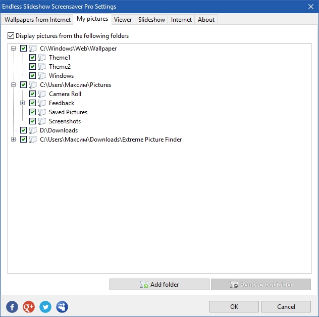Select the Screenshots entry
Screen dimensions: 319x317
pos(65,121)
